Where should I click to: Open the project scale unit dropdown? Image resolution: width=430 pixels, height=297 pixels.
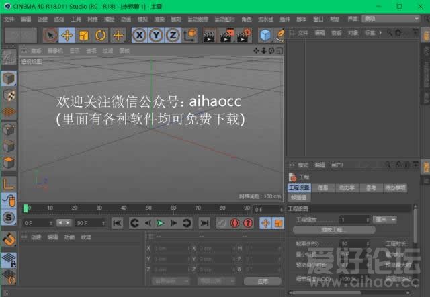pos(385,219)
